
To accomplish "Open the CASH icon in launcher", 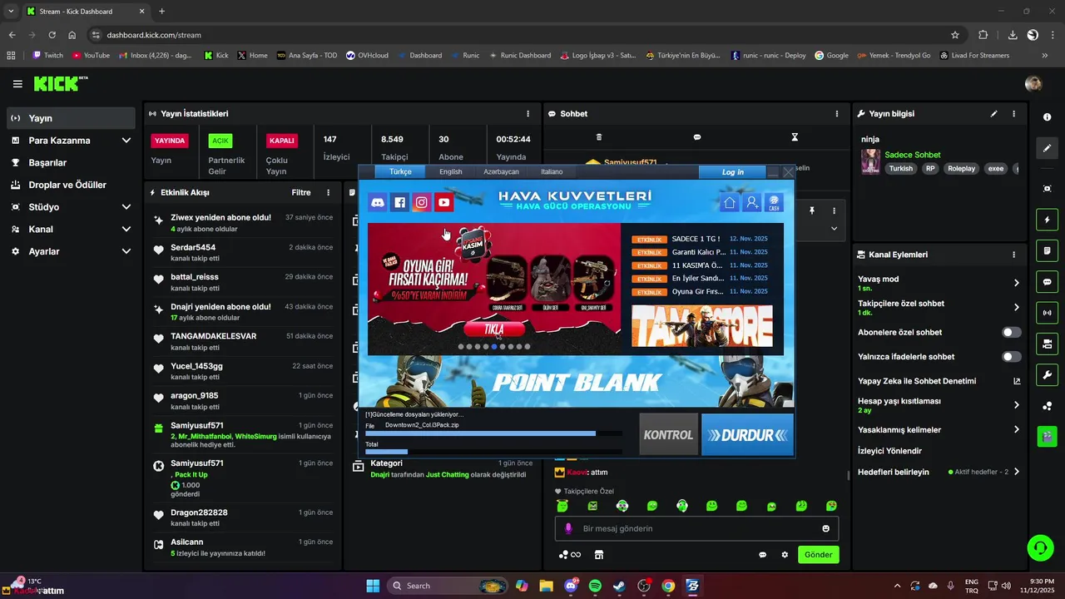I will pos(774,202).
